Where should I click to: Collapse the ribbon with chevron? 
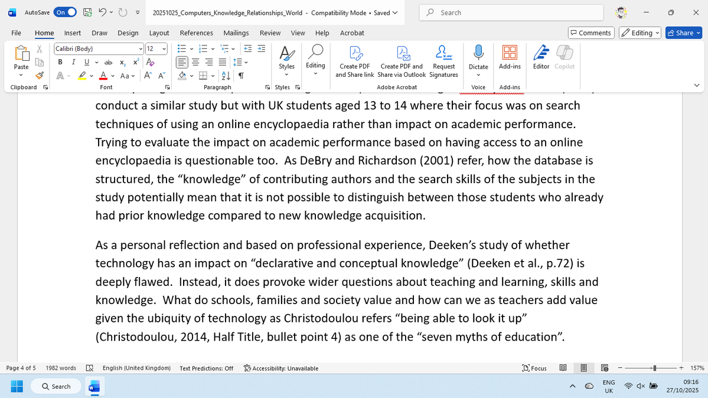pyautogui.click(x=697, y=86)
